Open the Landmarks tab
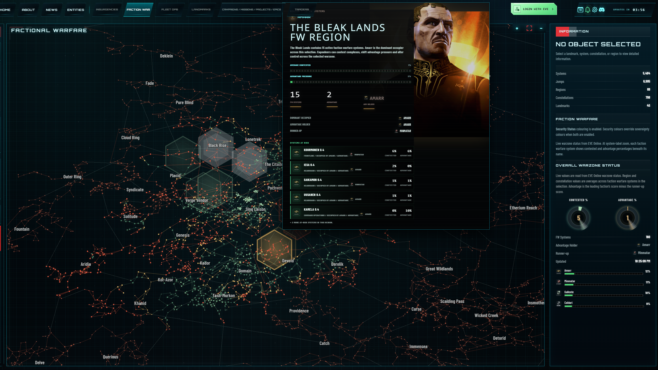 point(201,9)
